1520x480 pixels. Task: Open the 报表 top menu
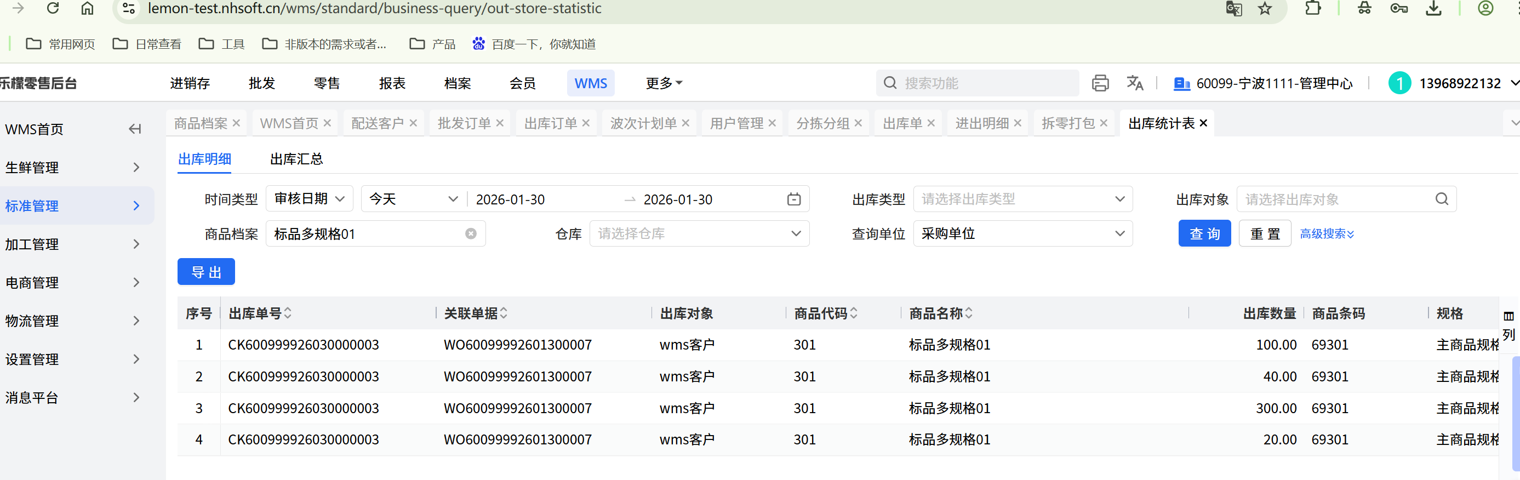pyautogui.click(x=392, y=83)
